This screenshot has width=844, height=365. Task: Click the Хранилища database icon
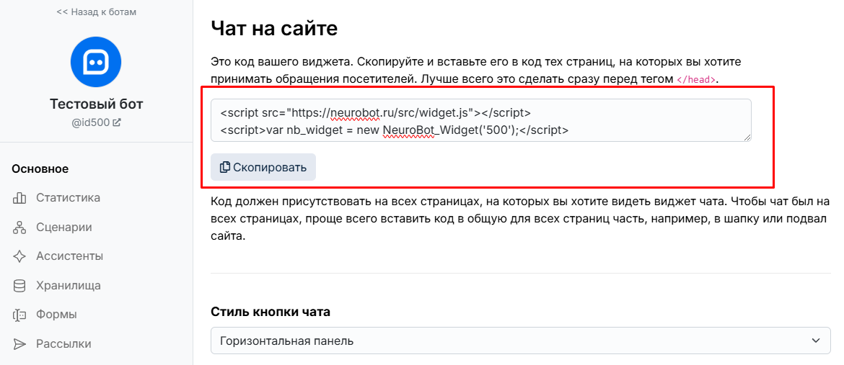click(19, 285)
